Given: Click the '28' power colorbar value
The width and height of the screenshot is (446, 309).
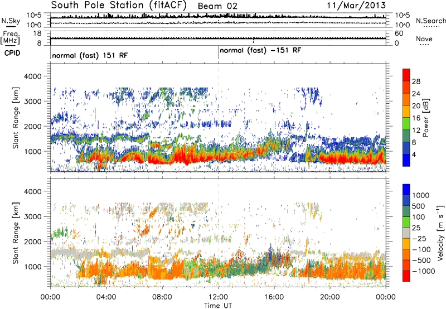Looking at the screenshot, I should 416,81.
